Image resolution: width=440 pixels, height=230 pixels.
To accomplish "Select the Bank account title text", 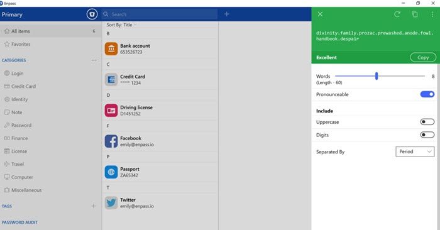I will pos(135,45).
